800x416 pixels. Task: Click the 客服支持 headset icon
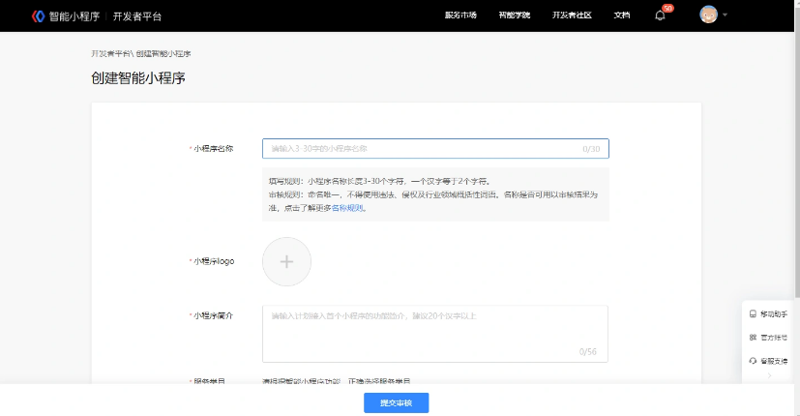coord(753,361)
